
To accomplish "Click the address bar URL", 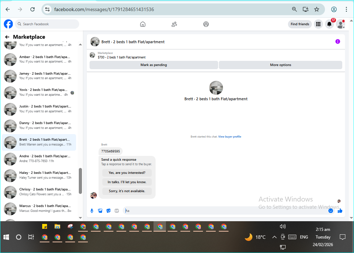I will pyautogui.click(x=104, y=9).
